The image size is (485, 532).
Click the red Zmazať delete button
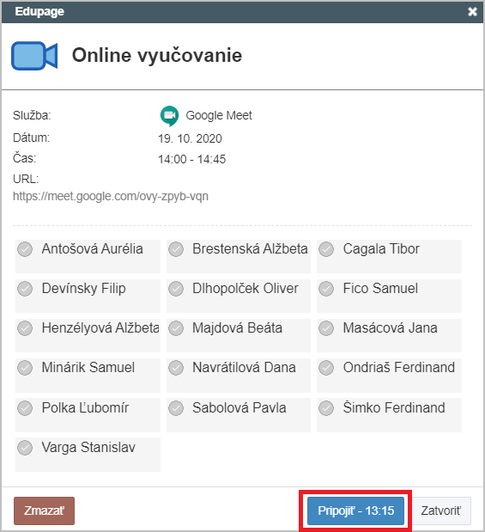pos(44,511)
